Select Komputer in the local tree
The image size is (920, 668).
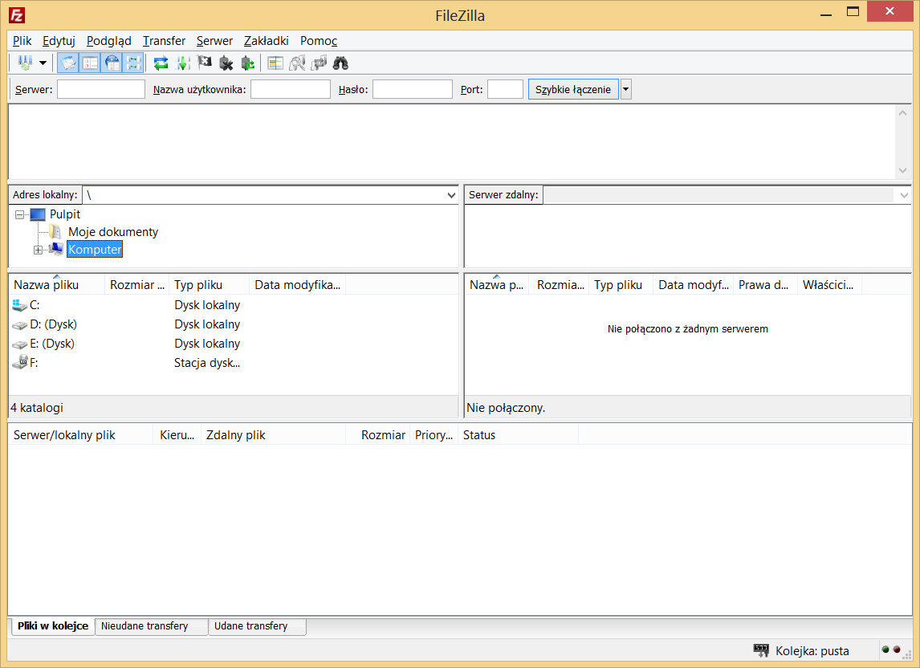click(95, 250)
